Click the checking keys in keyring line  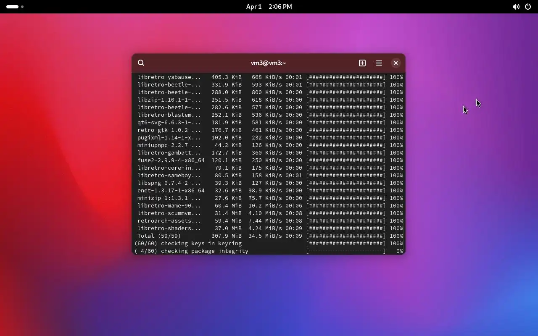point(269,244)
